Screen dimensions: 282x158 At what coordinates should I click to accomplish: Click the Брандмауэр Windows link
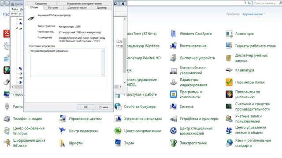[x=143, y=46]
